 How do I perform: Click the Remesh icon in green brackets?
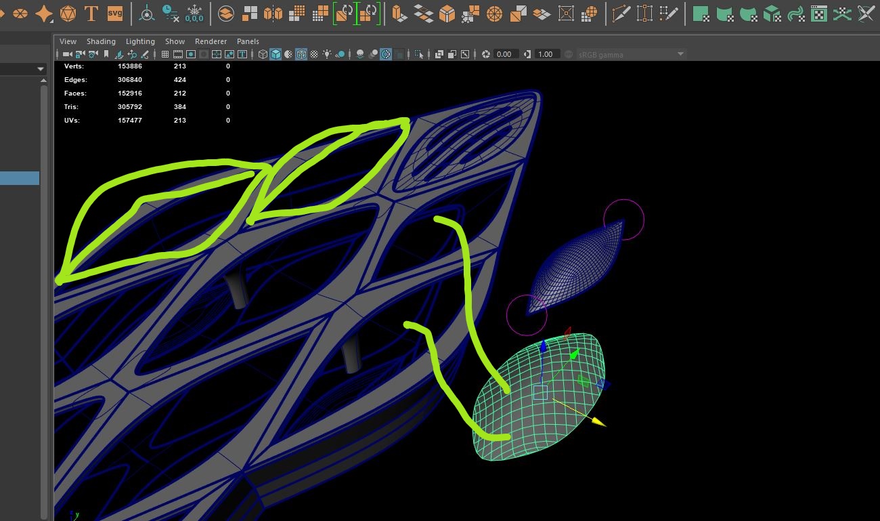(x=345, y=13)
